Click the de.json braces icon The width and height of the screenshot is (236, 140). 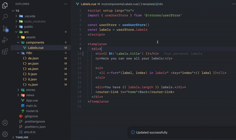tap(25, 58)
